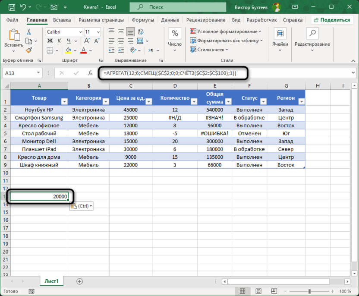
Task: Open the Number format percent icon
Action: click(x=175, y=34)
